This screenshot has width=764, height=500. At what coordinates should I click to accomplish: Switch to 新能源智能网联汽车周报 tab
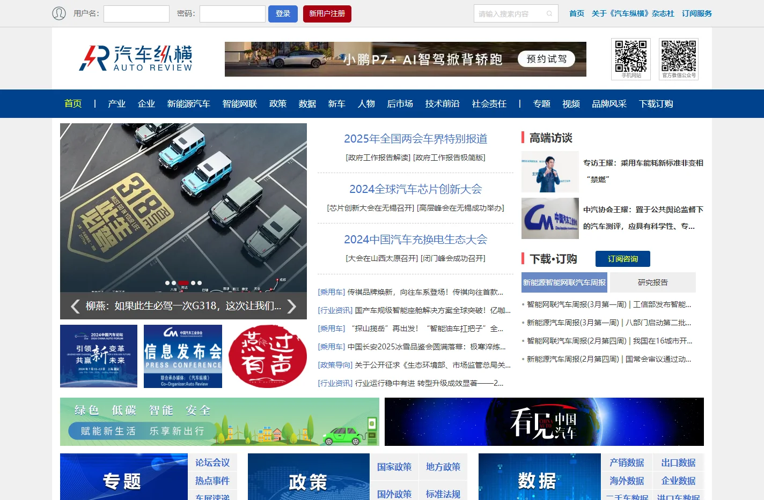point(564,282)
